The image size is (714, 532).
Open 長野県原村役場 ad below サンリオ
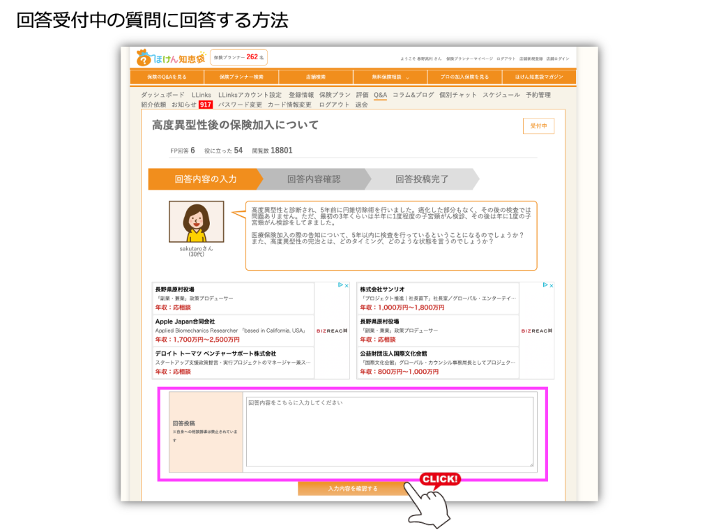point(438,330)
